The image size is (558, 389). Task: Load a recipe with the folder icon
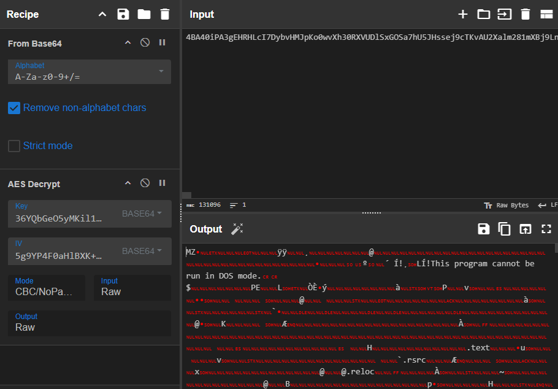pos(144,14)
